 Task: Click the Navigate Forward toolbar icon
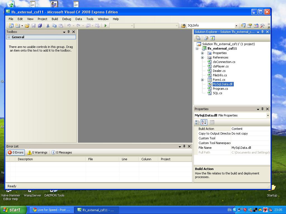pos(97,26)
